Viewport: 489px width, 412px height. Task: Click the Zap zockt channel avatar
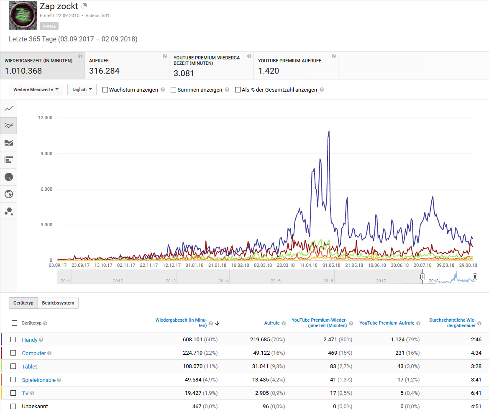pos(23,16)
